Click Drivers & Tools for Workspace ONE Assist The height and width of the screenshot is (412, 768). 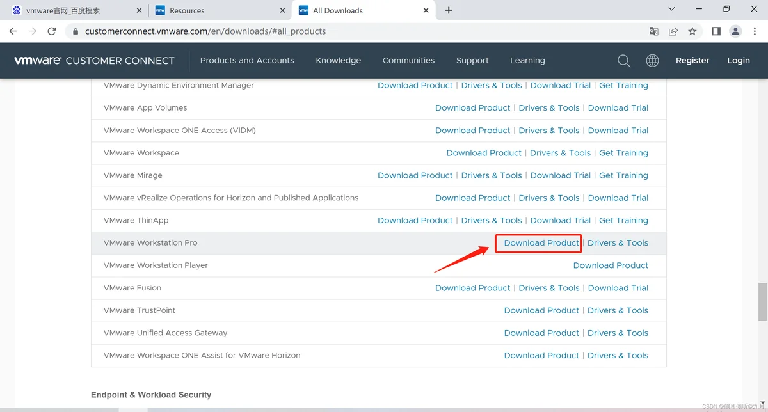[x=618, y=355]
